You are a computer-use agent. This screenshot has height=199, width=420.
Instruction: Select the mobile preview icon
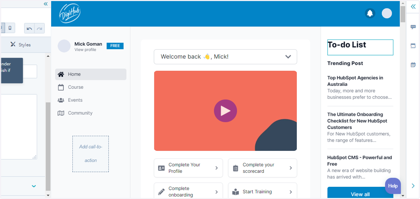point(10,28)
